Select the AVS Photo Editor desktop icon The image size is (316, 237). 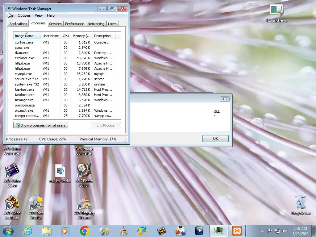point(84,175)
